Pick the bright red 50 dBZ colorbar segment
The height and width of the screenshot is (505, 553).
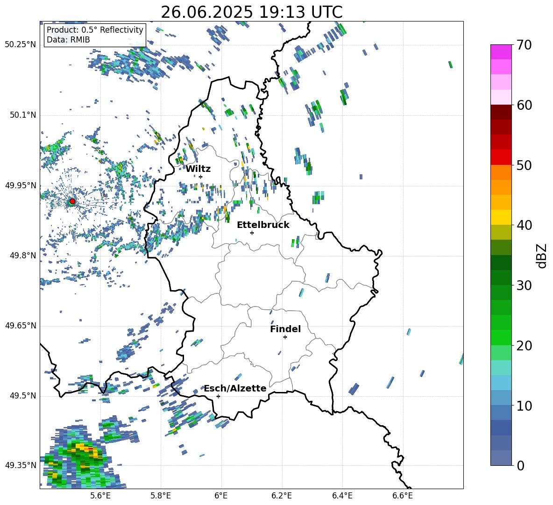(501, 157)
